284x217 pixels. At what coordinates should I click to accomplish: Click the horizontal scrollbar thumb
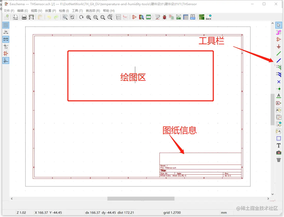point(141,199)
